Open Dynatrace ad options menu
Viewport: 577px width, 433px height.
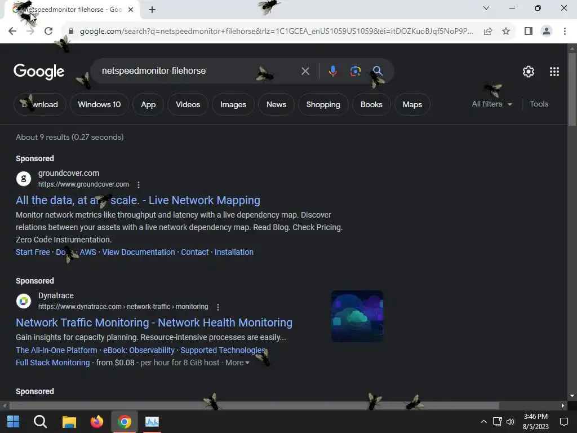click(x=218, y=307)
